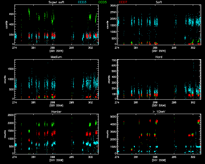Click '(DOY 2006)' label under the > 10keV plot
This screenshot has width=205, height=164.
pyautogui.click(x=159, y=160)
